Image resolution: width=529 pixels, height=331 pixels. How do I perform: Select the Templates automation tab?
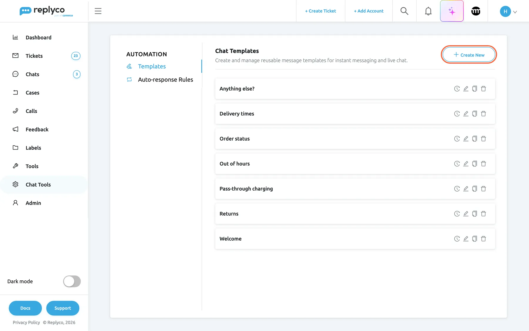pos(152,66)
